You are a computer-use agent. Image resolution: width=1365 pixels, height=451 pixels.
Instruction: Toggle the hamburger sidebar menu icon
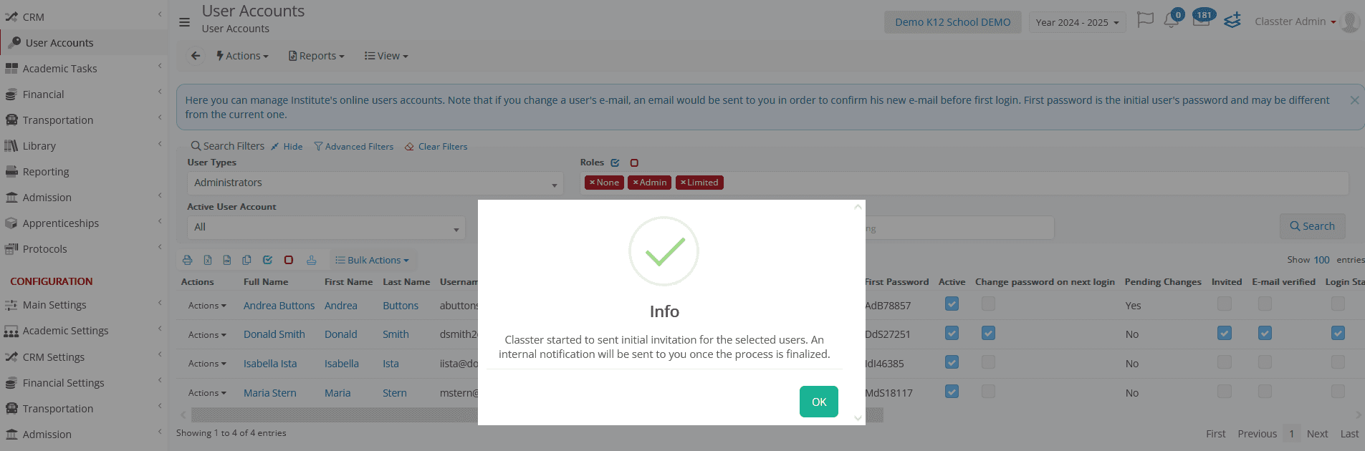[x=184, y=22]
